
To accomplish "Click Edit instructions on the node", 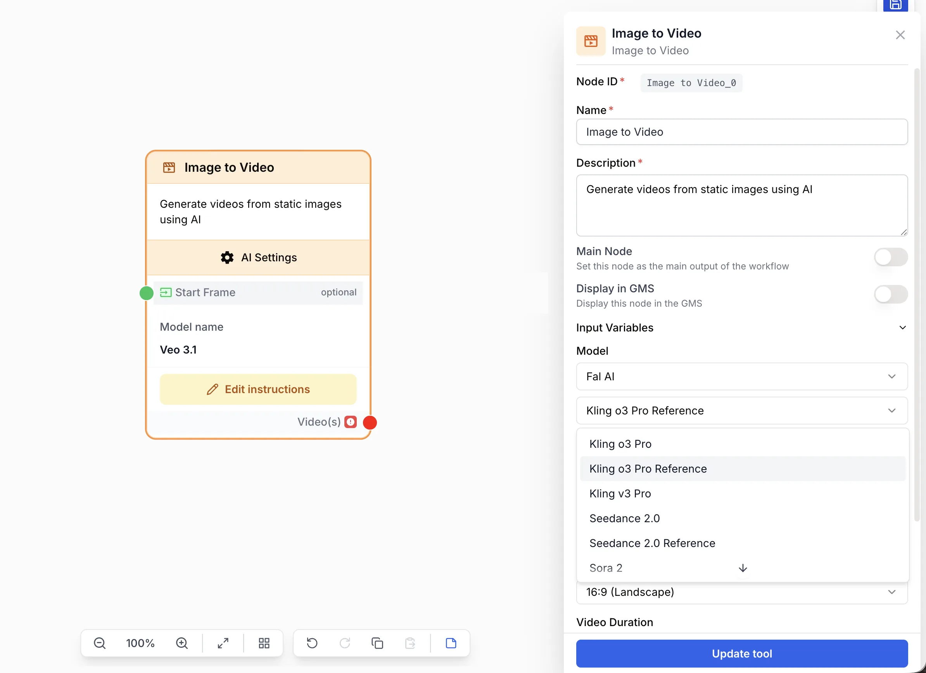I will click(258, 389).
